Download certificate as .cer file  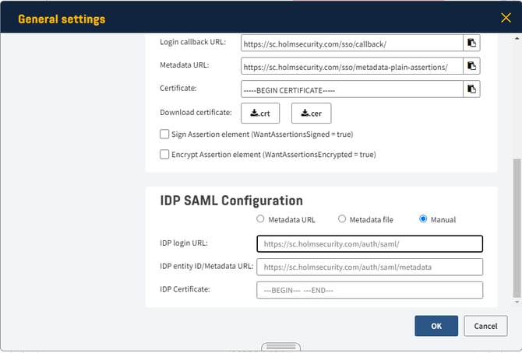pyautogui.click(x=311, y=114)
